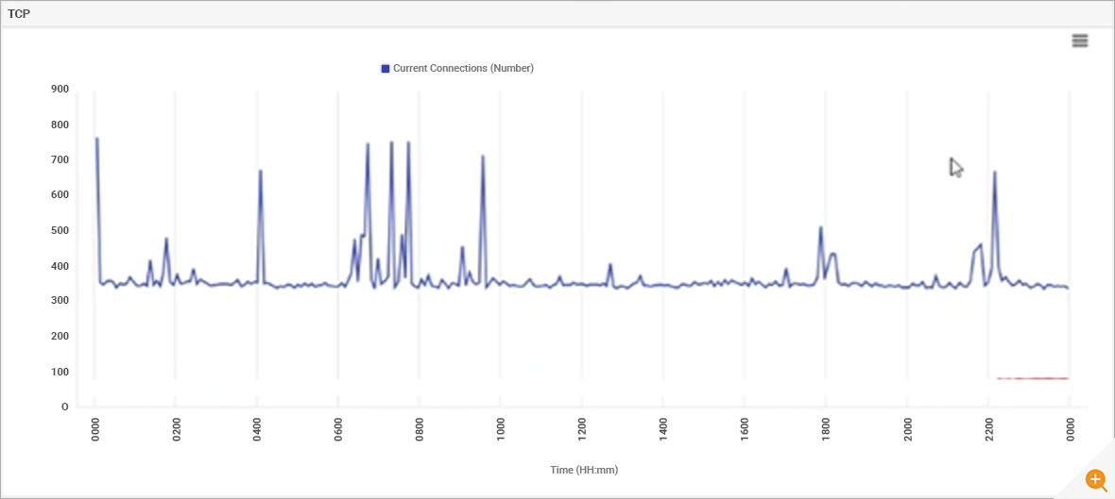
Task: Click the 500 y-axis value
Action: tap(60, 230)
